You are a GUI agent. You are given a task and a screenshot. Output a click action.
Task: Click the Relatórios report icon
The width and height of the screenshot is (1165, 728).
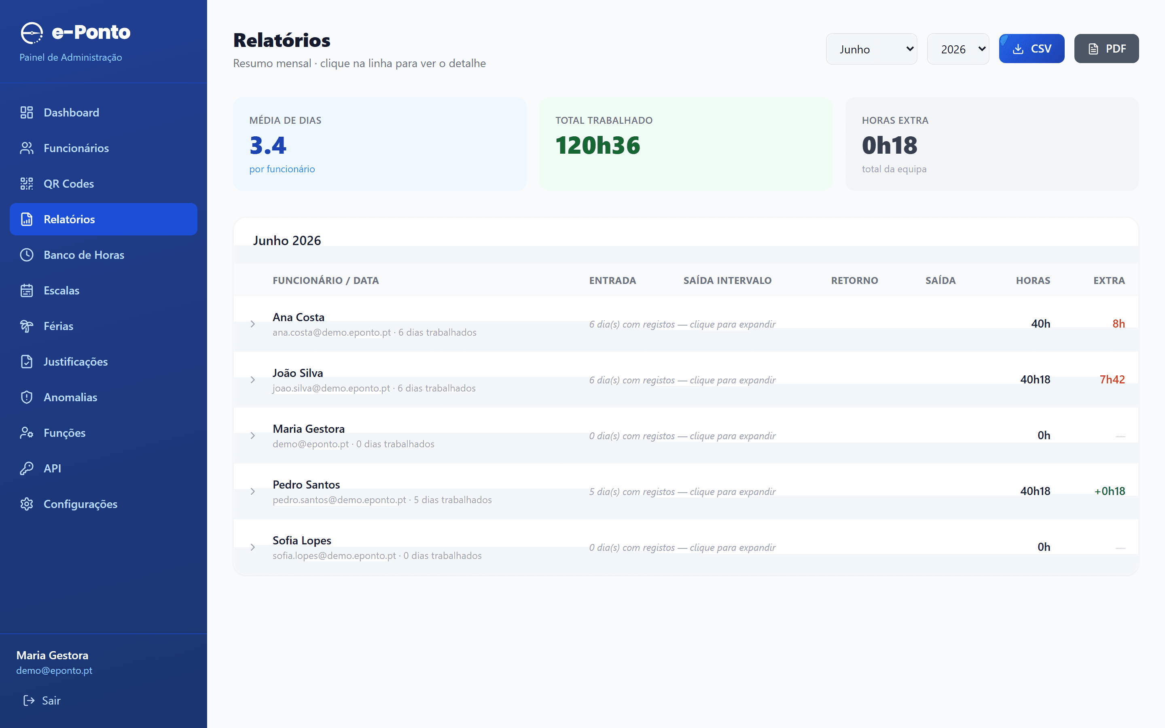click(26, 219)
